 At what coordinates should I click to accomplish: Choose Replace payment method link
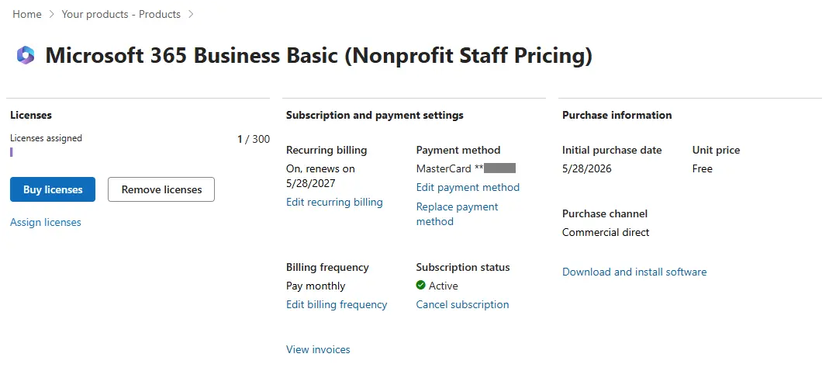(458, 213)
